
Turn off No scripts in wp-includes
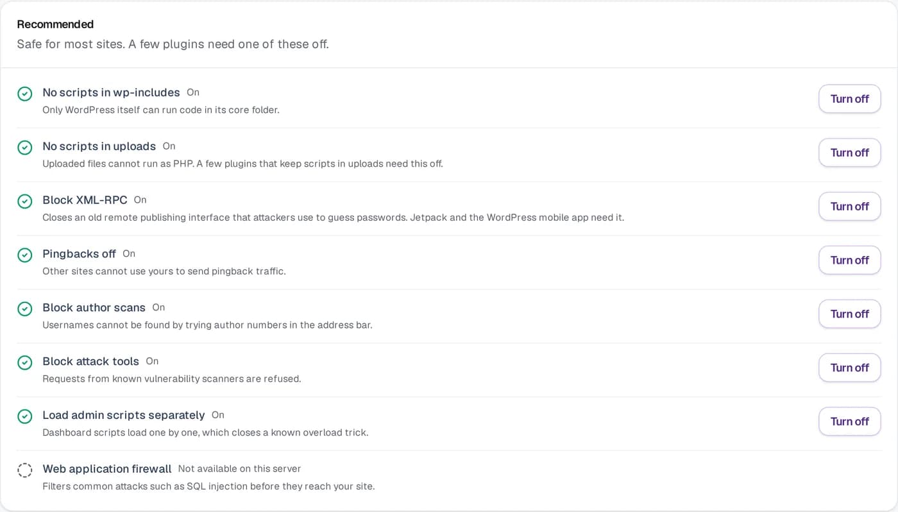coord(849,99)
